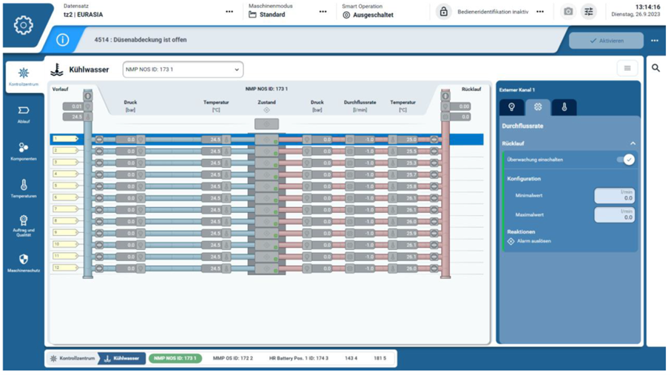Open the NMP NOS ID dropdown

point(183,70)
